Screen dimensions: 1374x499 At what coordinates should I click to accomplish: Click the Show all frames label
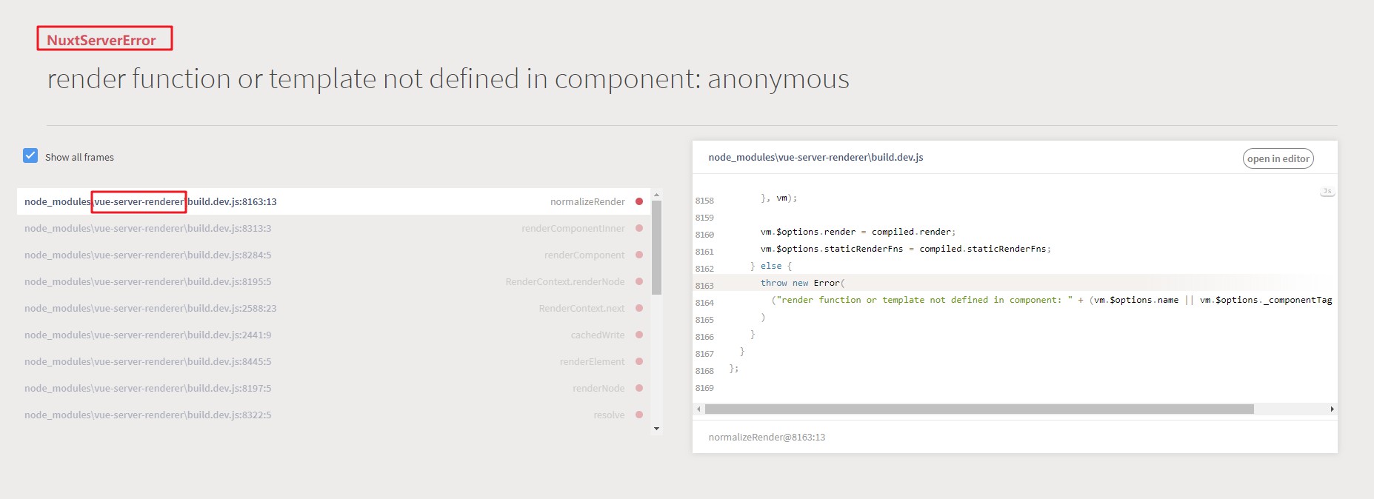(79, 157)
